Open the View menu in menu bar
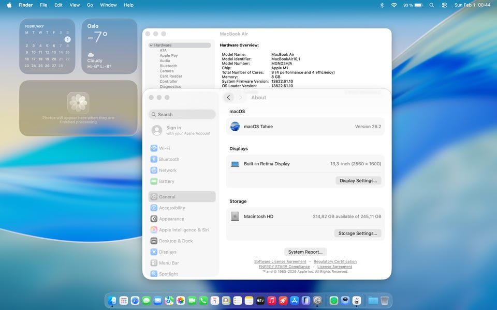Image resolution: width=497 pixels, height=310 pixels. click(x=75, y=5)
